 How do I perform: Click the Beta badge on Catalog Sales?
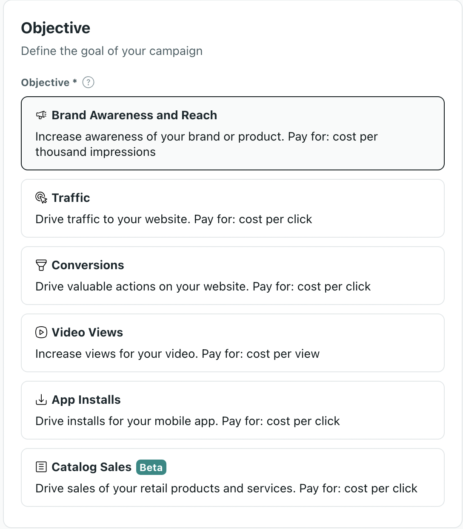click(151, 467)
